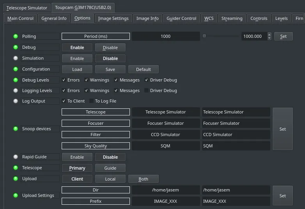
Task: Edit the Sky Quality SQM input field
Action: coord(236,146)
